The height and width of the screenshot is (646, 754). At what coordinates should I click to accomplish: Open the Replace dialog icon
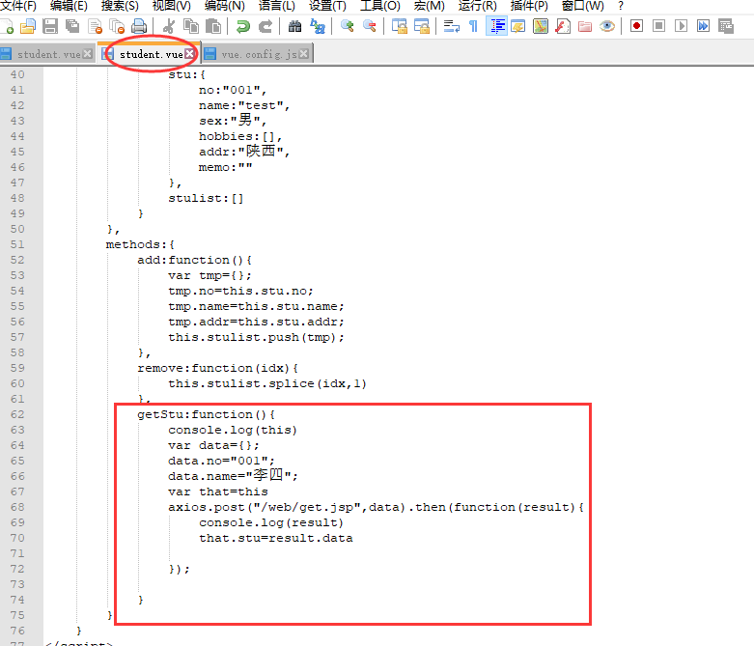coord(318,26)
